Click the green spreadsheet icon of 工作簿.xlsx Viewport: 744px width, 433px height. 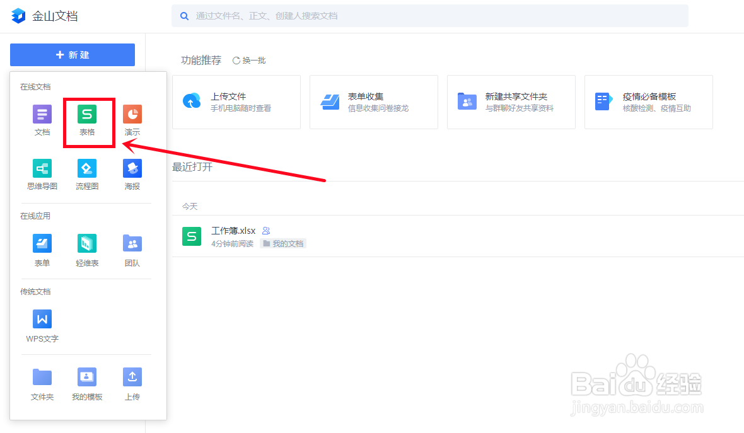point(192,236)
